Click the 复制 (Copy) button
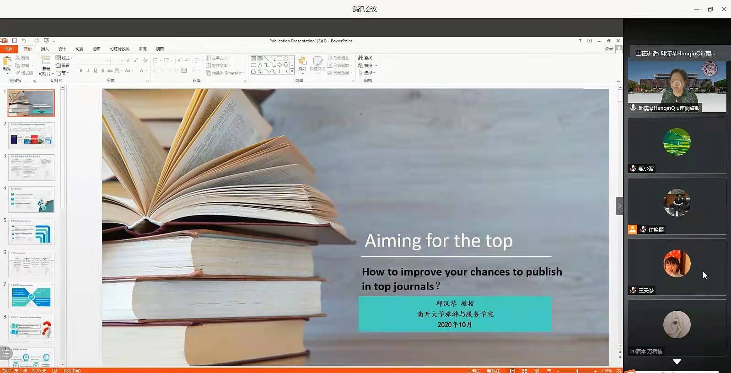The height and width of the screenshot is (373, 731). (x=22, y=65)
